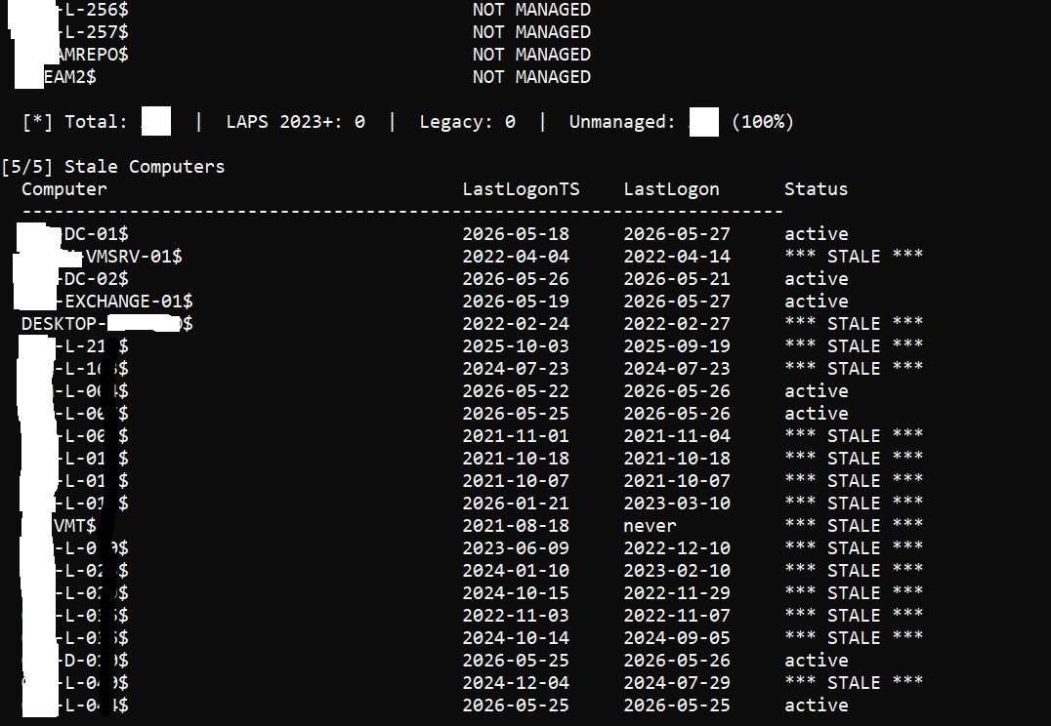Select the LastLogonTS date '2025-10-03'

pyautogui.click(x=516, y=346)
